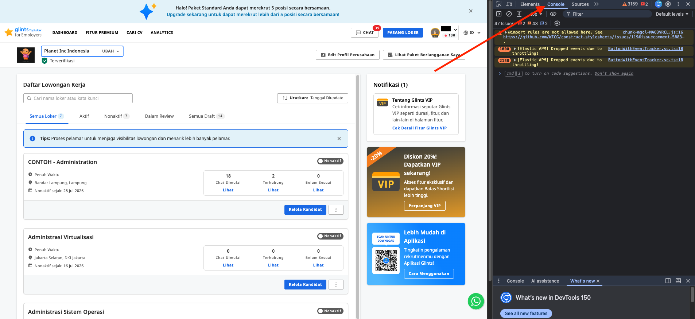Create live expression with the eye icon
This screenshot has height=319, width=695.
553,14
